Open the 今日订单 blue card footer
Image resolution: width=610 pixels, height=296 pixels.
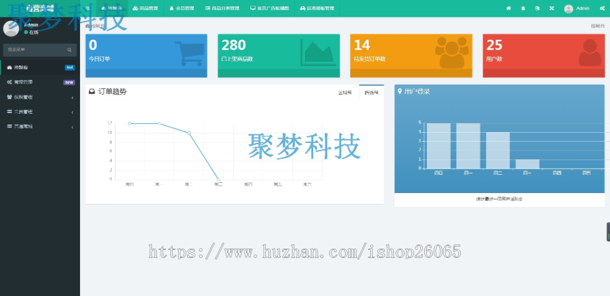146,73
